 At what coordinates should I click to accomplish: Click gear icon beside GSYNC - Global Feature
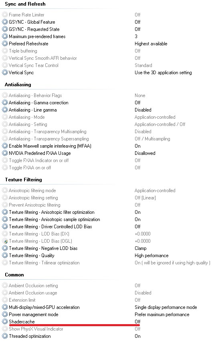[5, 22]
